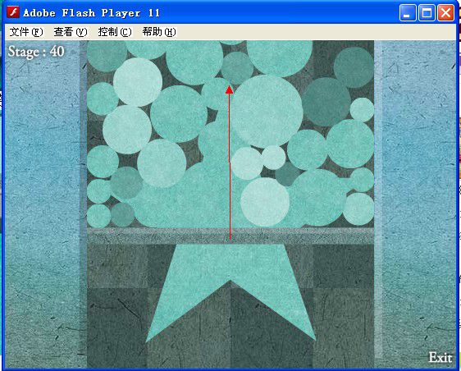Click the light circle near the star's upper right

click(x=265, y=202)
